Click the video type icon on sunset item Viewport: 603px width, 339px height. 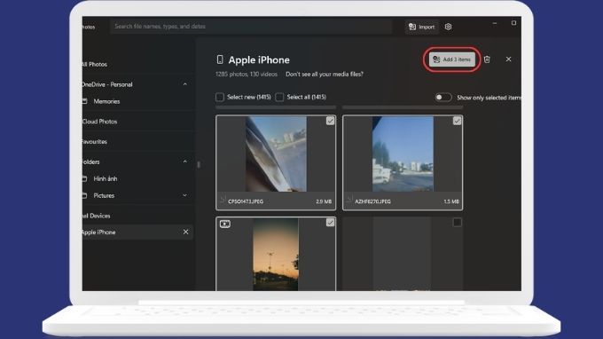pyautogui.click(x=225, y=224)
